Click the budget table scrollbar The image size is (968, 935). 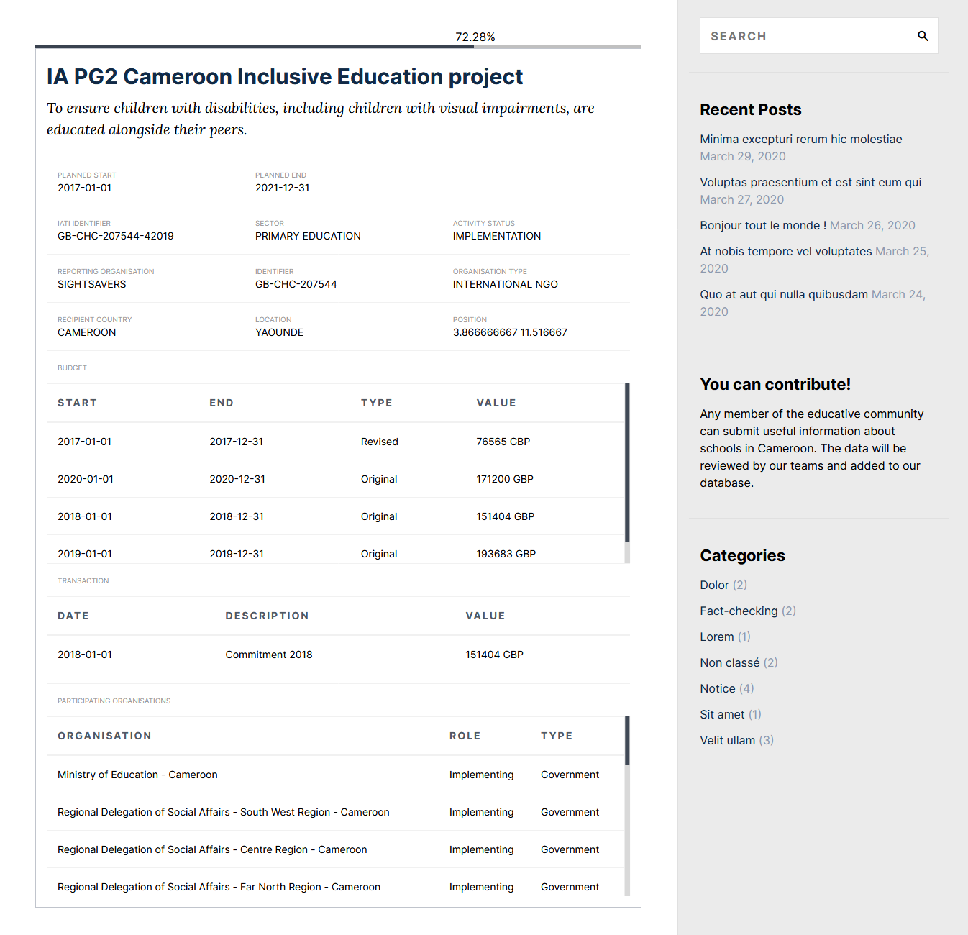[627, 462]
